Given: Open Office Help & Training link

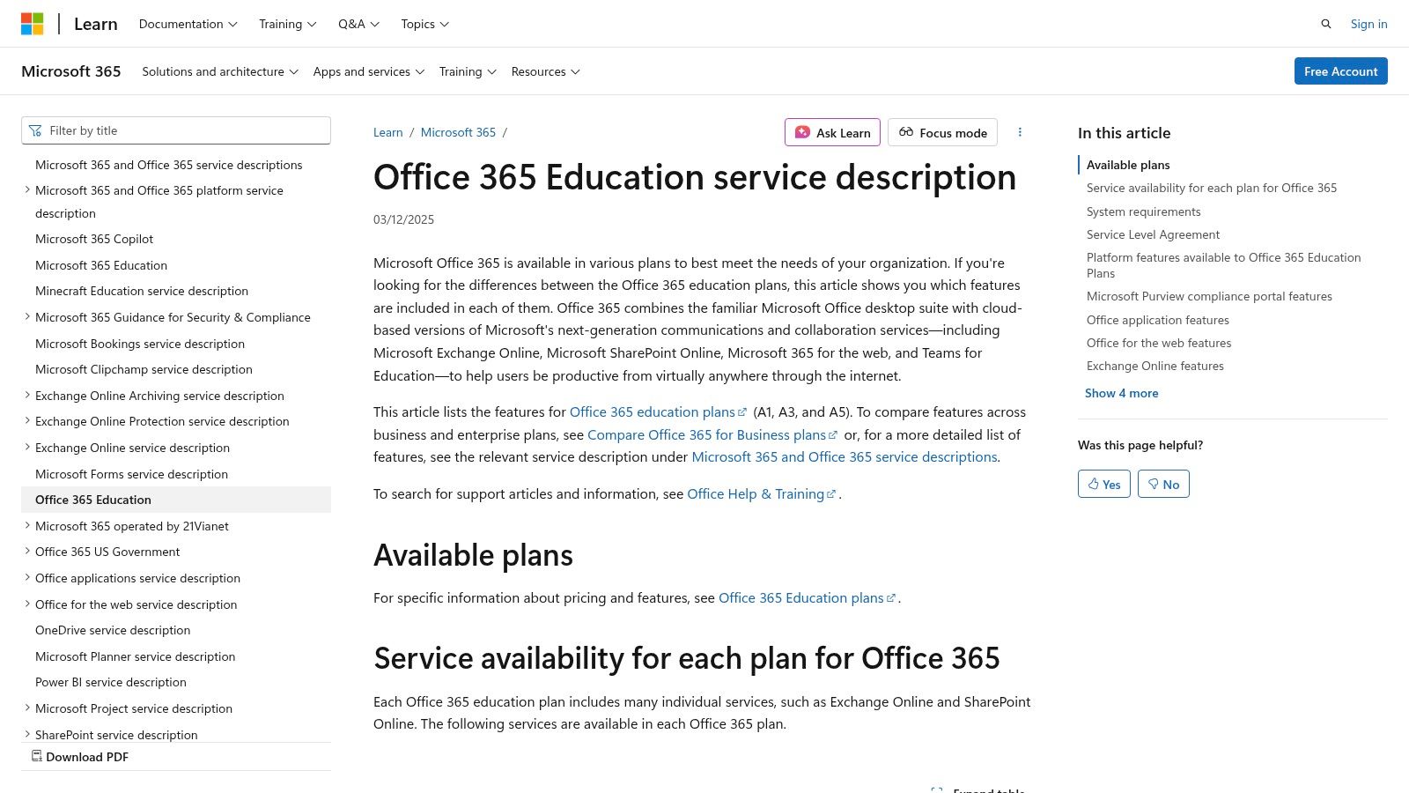Looking at the screenshot, I should (762, 493).
